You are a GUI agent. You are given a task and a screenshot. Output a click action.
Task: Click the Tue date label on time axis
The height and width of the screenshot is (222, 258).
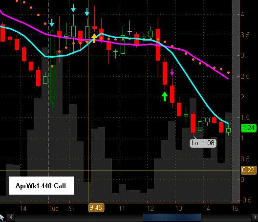53,208
